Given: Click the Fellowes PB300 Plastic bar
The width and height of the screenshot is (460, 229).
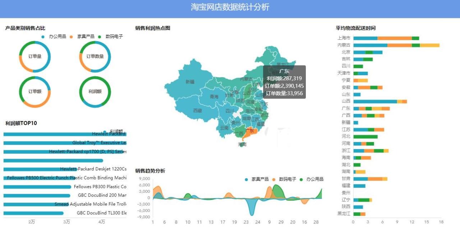Looking at the screenshot, I should (x=37, y=187).
